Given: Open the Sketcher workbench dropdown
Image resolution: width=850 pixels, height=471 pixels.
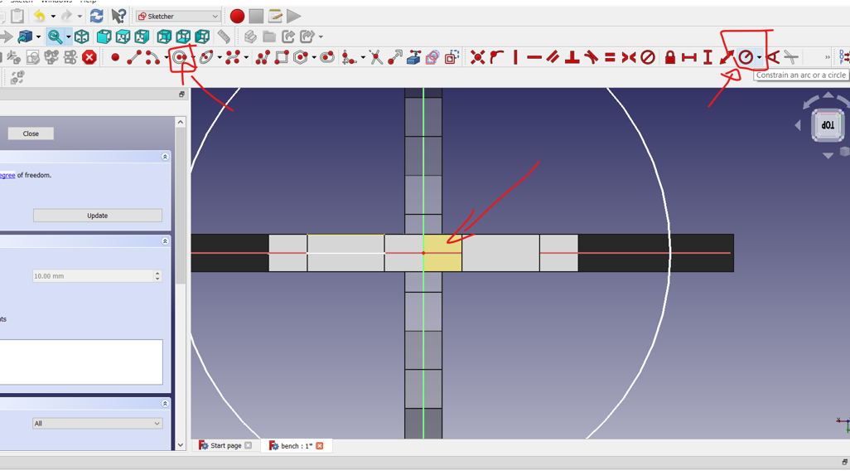Looking at the screenshot, I should point(178,17).
